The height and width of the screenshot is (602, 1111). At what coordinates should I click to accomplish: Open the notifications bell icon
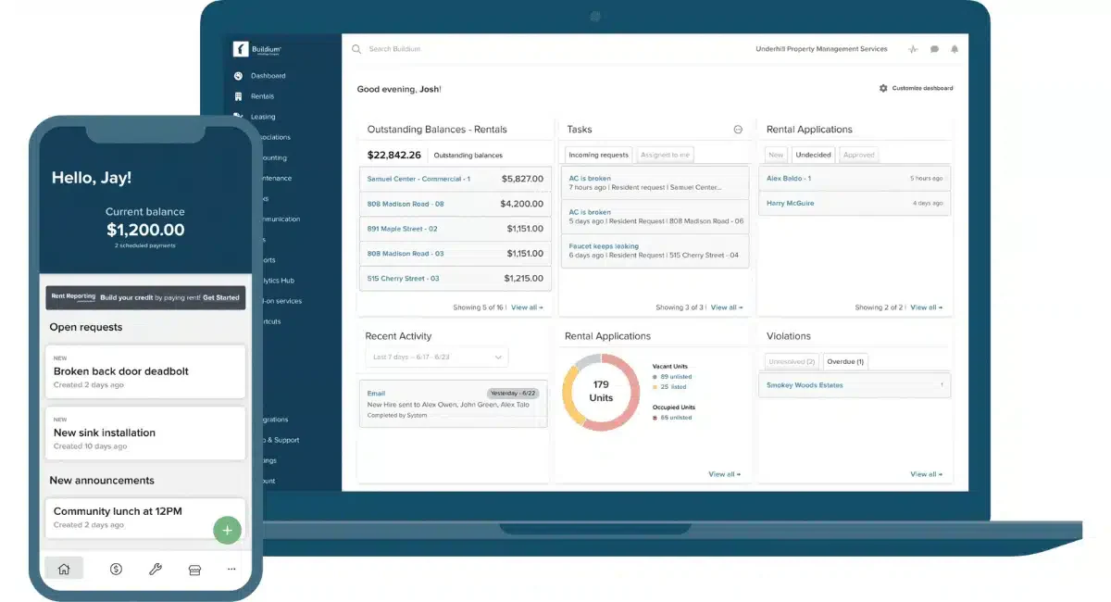click(955, 49)
